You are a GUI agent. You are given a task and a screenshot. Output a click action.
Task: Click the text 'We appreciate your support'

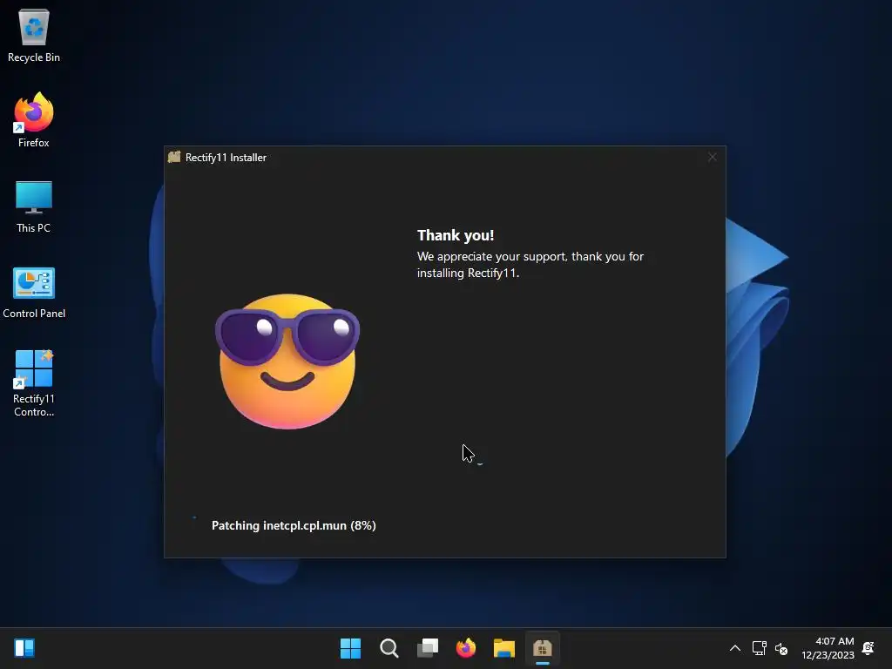(x=491, y=257)
